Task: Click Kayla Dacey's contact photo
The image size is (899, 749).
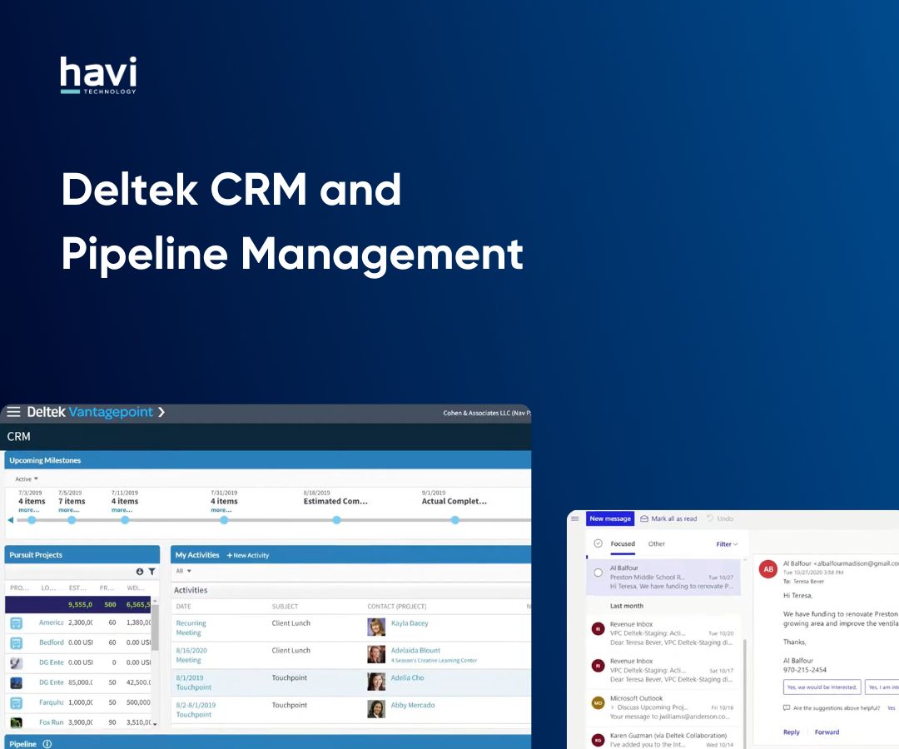Action: [376, 627]
